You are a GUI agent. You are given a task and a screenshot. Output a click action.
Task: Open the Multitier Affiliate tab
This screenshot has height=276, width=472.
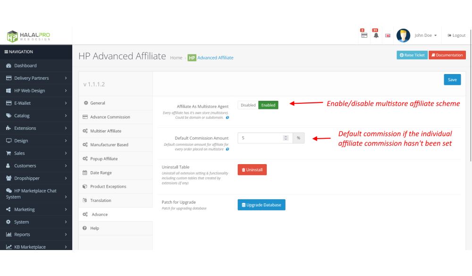[x=106, y=131]
